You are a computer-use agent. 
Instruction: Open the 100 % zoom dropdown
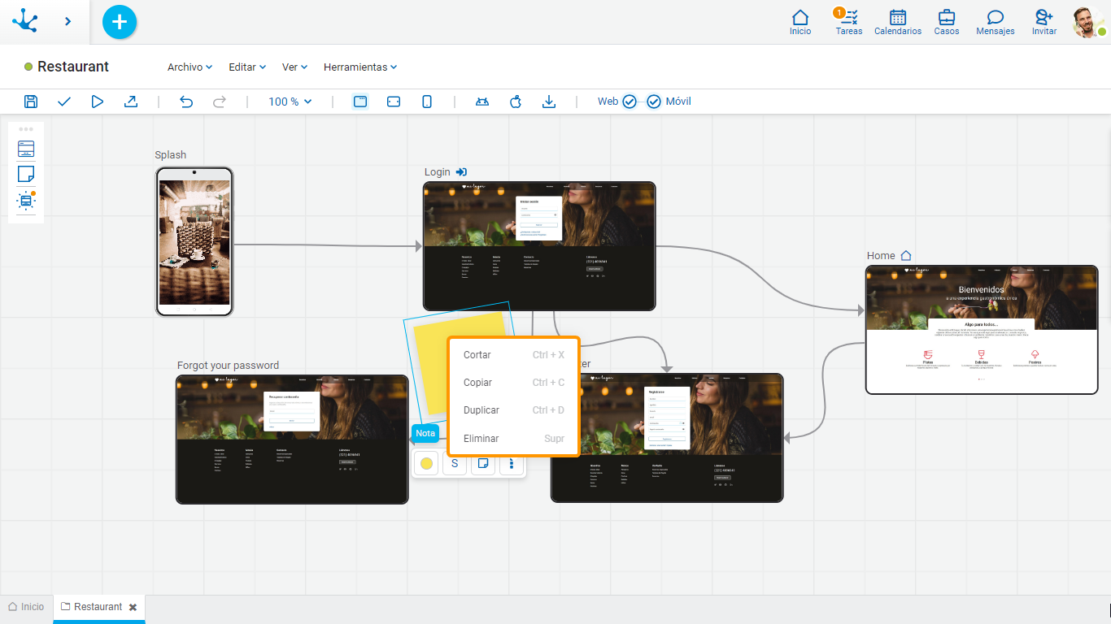tap(290, 102)
